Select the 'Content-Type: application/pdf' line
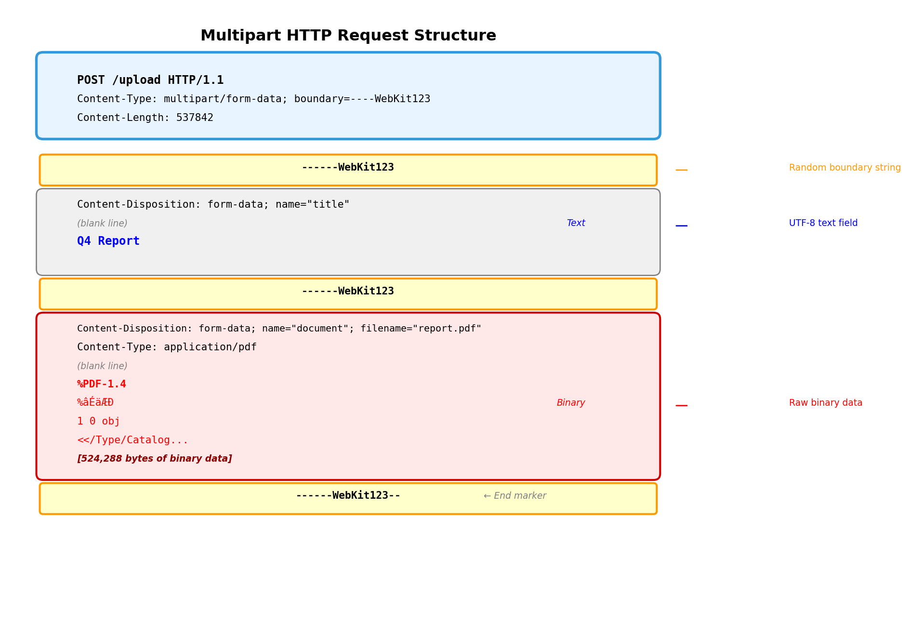The image size is (910, 638). coord(167,347)
